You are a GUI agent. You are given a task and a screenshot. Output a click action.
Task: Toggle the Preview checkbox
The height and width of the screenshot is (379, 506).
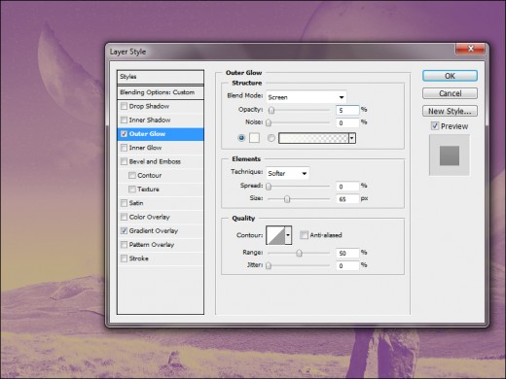point(435,126)
